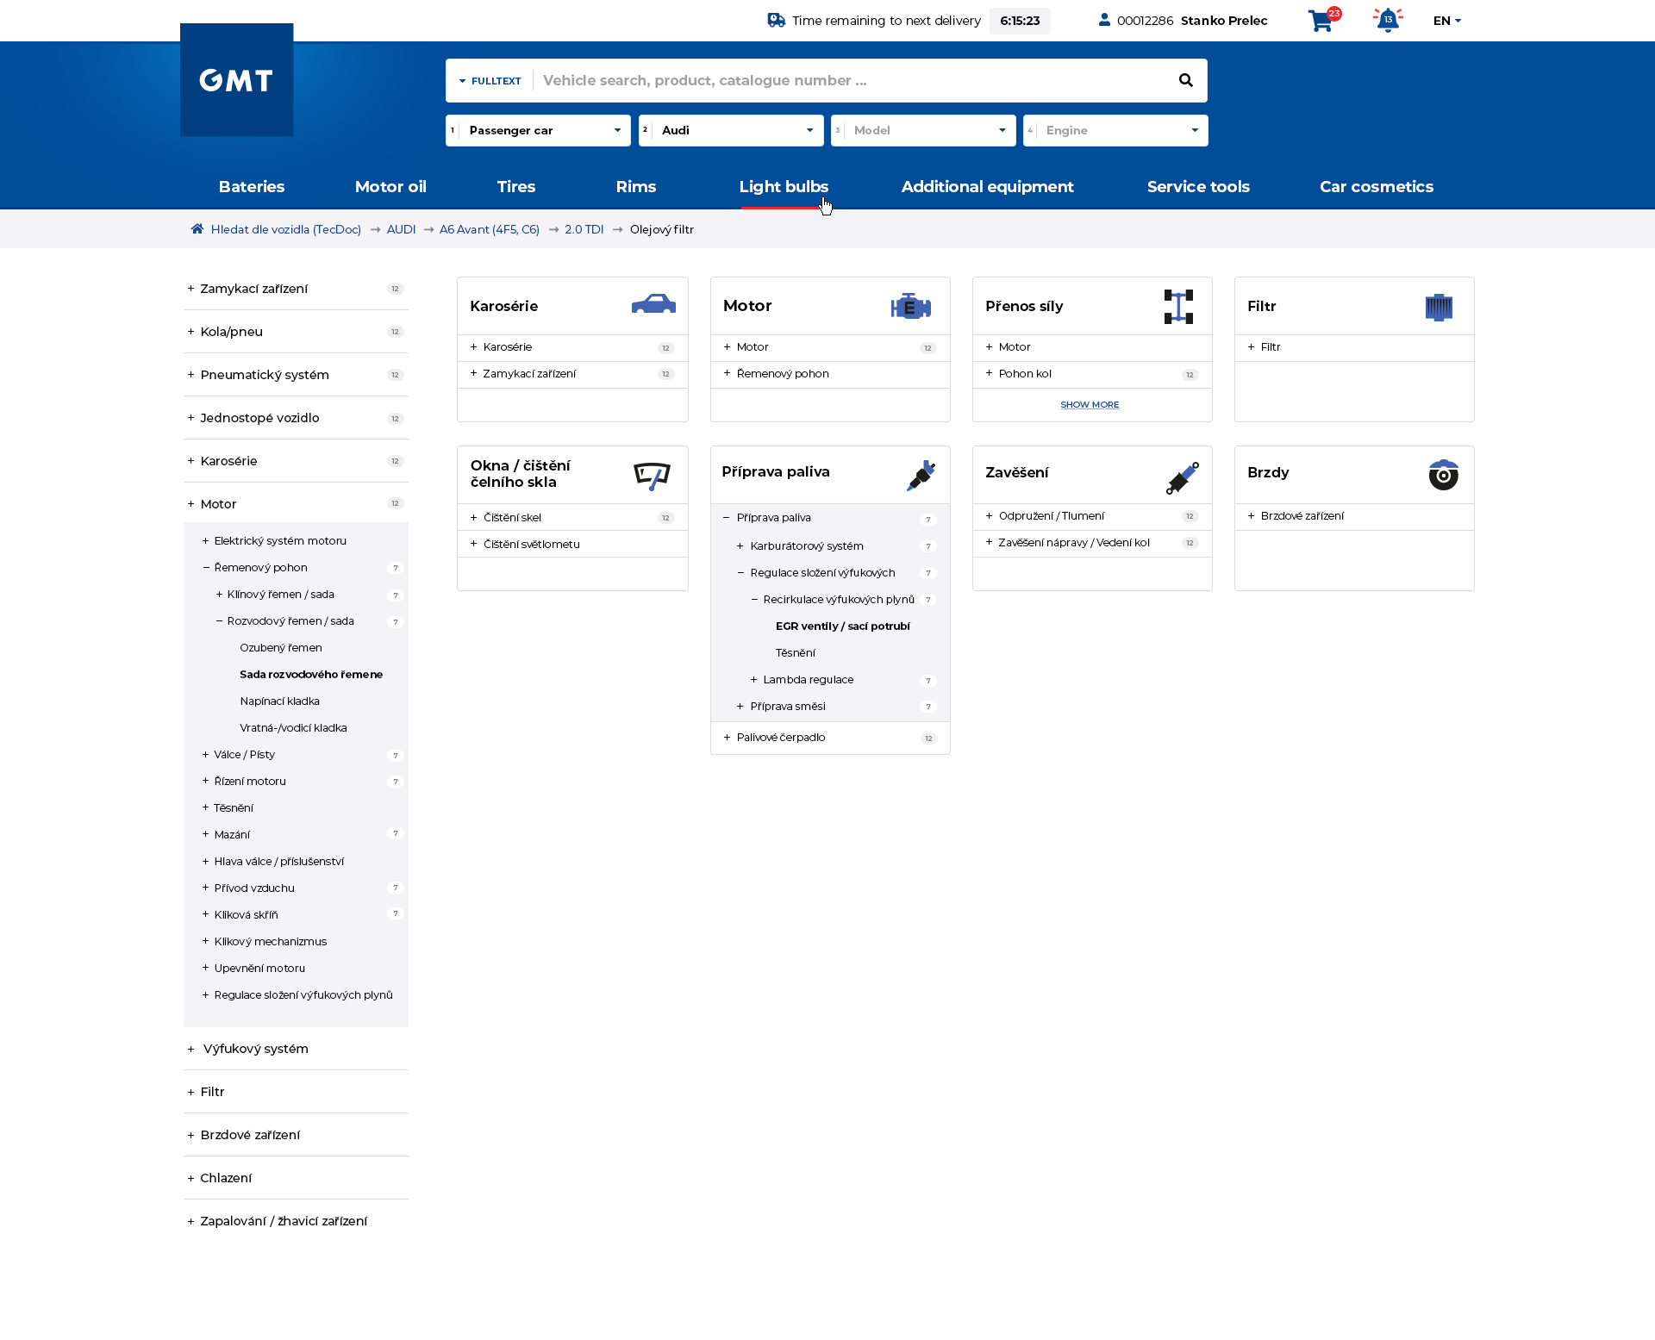This screenshot has height=1340, width=1655.
Task: Click the Motor engine icon
Action: [x=911, y=306]
